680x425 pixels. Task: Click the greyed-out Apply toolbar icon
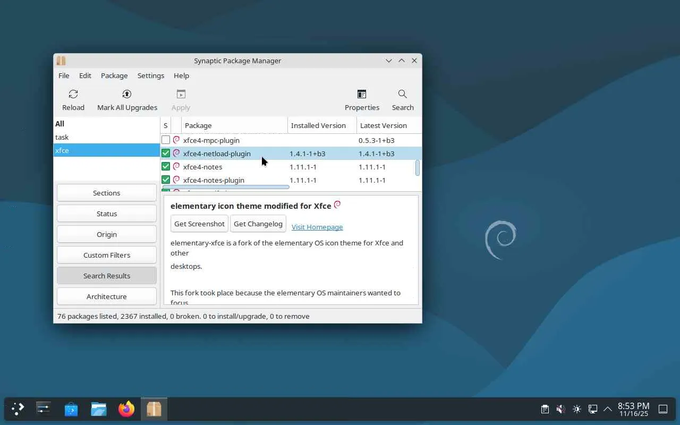coord(181,94)
